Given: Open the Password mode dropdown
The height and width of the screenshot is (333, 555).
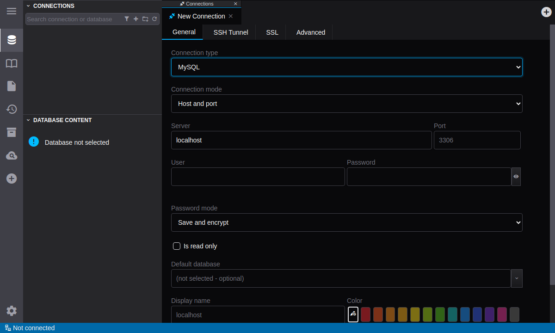Looking at the screenshot, I should coord(346,222).
